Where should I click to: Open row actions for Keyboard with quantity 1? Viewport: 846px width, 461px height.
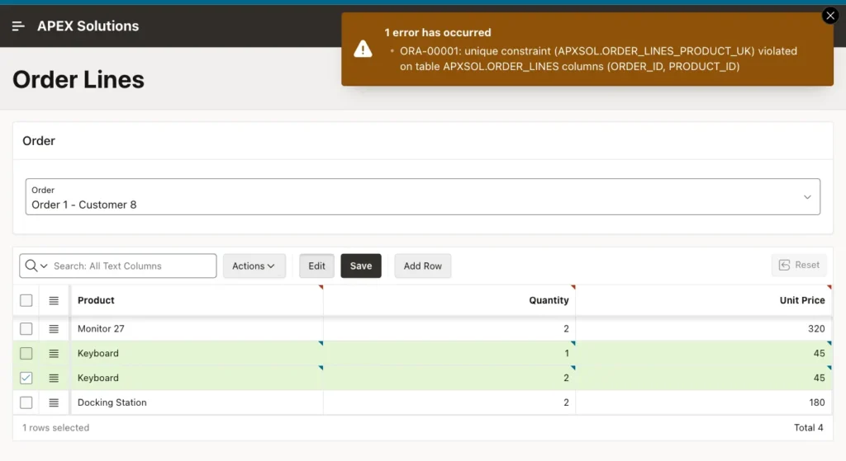54,353
